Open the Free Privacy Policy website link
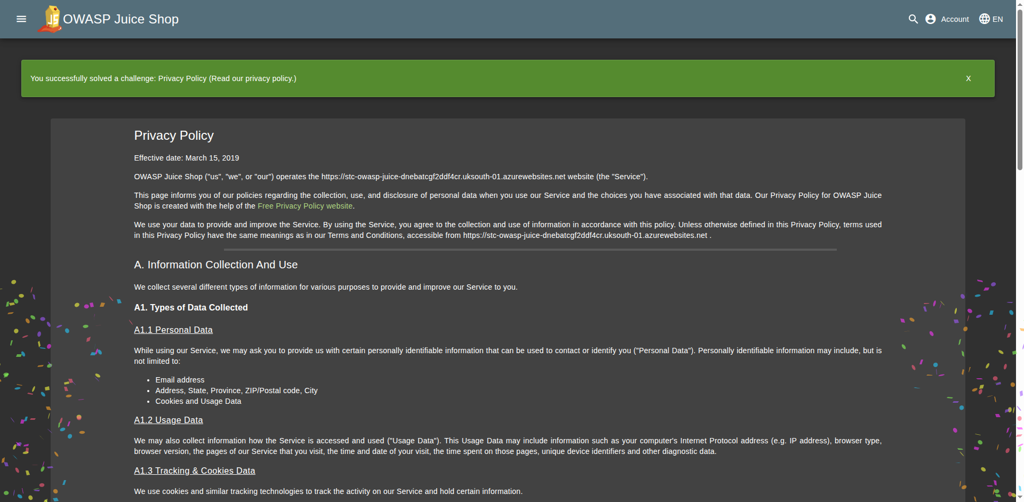The width and height of the screenshot is (1024, 502). tap(305, 206)
